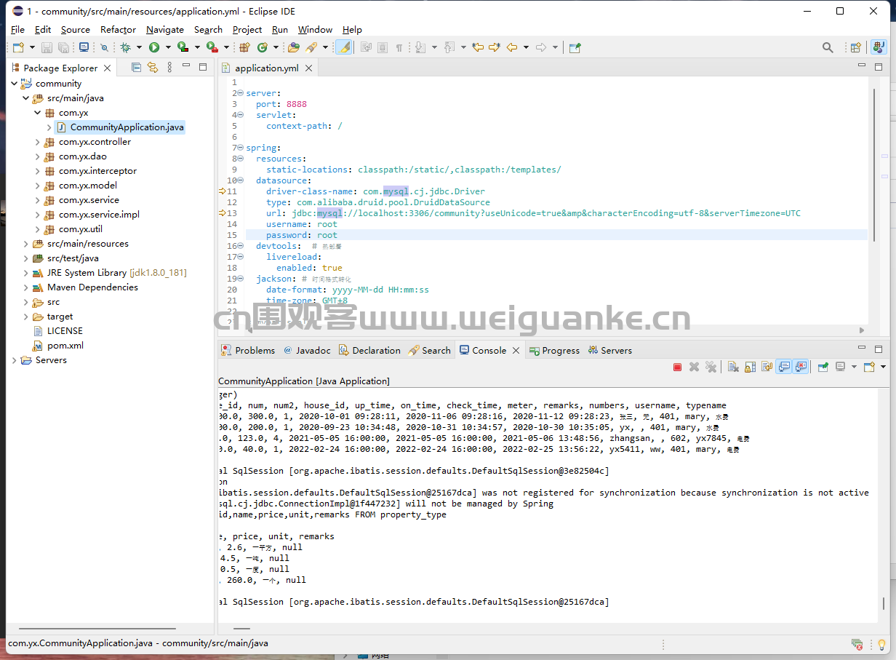Close the Console view tab
Screen dimensions: 896x660
516,350
